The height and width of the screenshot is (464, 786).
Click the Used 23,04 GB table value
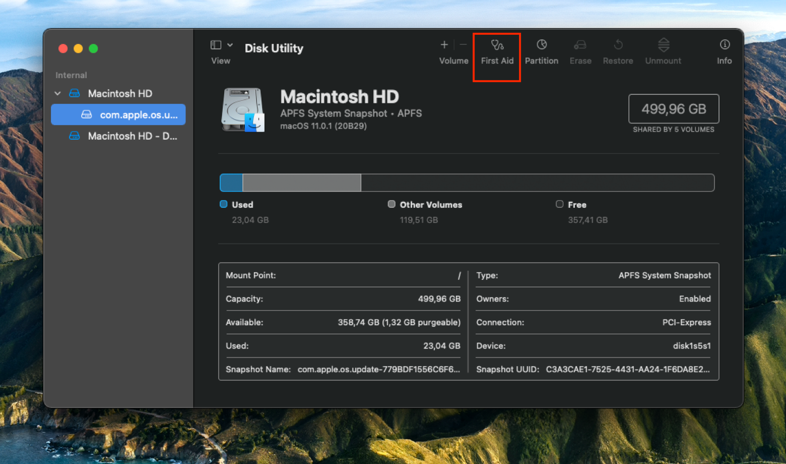pos(441,346)
